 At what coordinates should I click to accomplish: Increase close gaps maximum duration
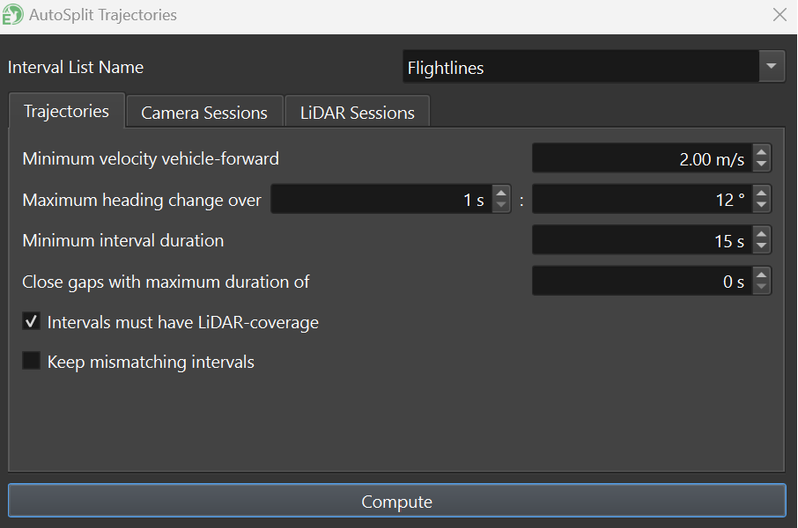click(x=763, y=275)
